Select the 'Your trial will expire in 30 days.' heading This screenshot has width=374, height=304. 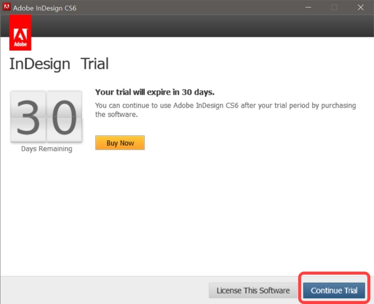(155, 92)
